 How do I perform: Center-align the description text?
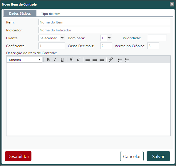tap(95, 60)
